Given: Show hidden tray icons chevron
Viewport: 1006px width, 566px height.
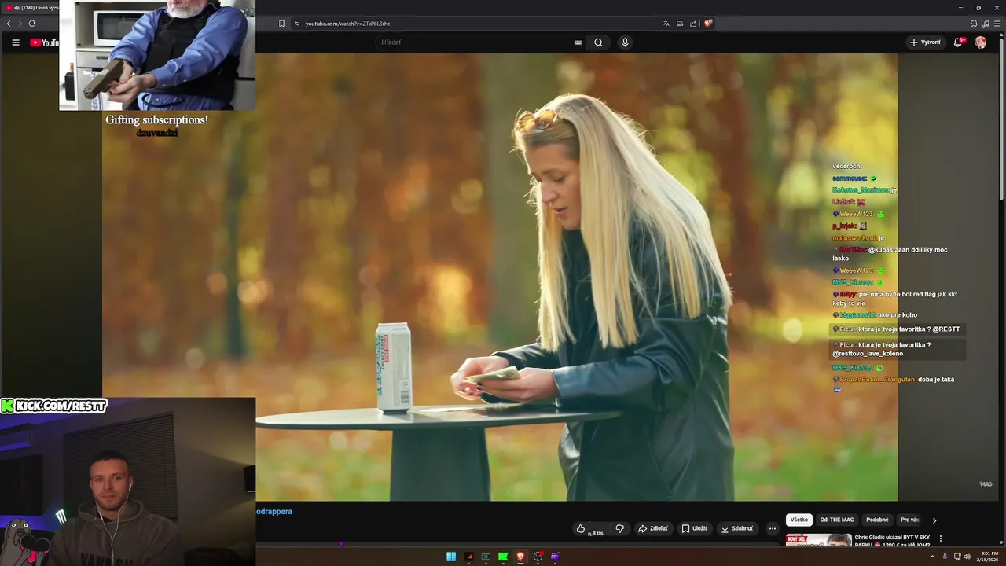Looking at the screenshot, I should point(932,557).
